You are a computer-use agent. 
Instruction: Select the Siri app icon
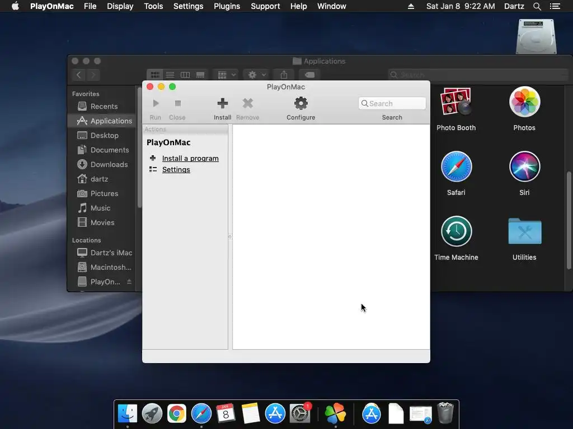(524, 166)
